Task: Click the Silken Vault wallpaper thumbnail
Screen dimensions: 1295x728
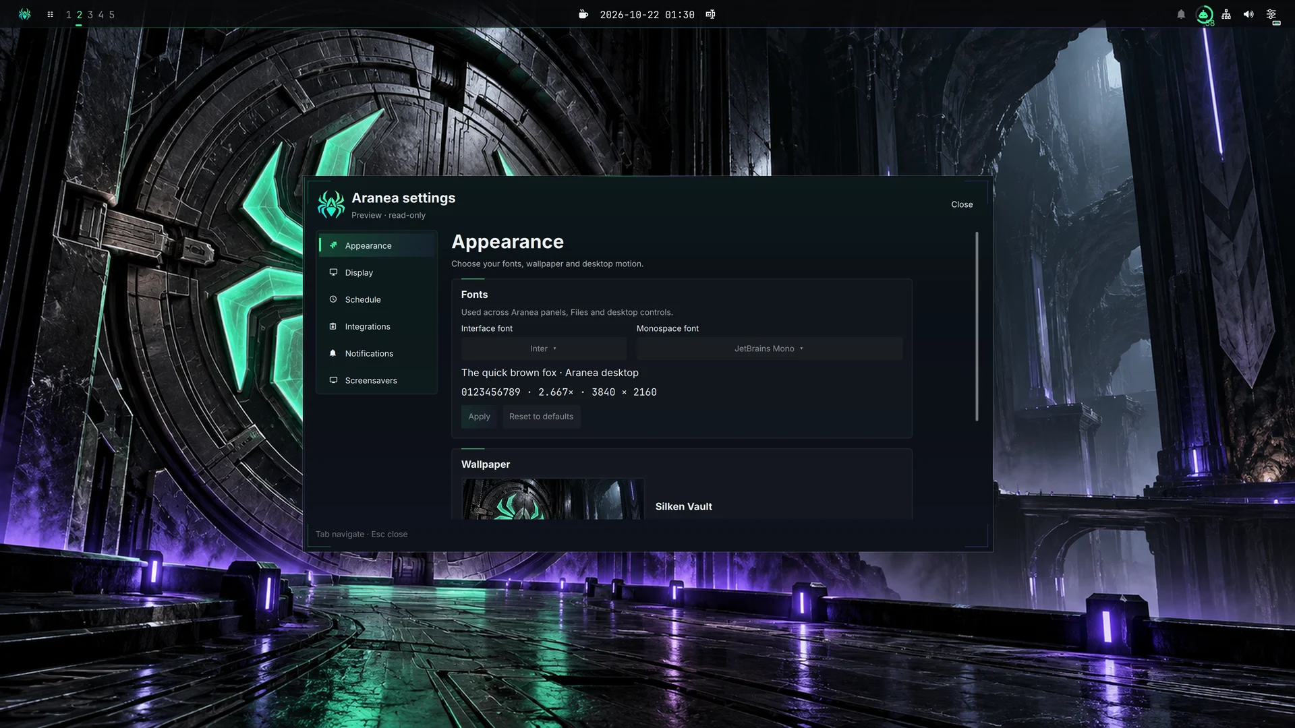Action: pos(552,499)
